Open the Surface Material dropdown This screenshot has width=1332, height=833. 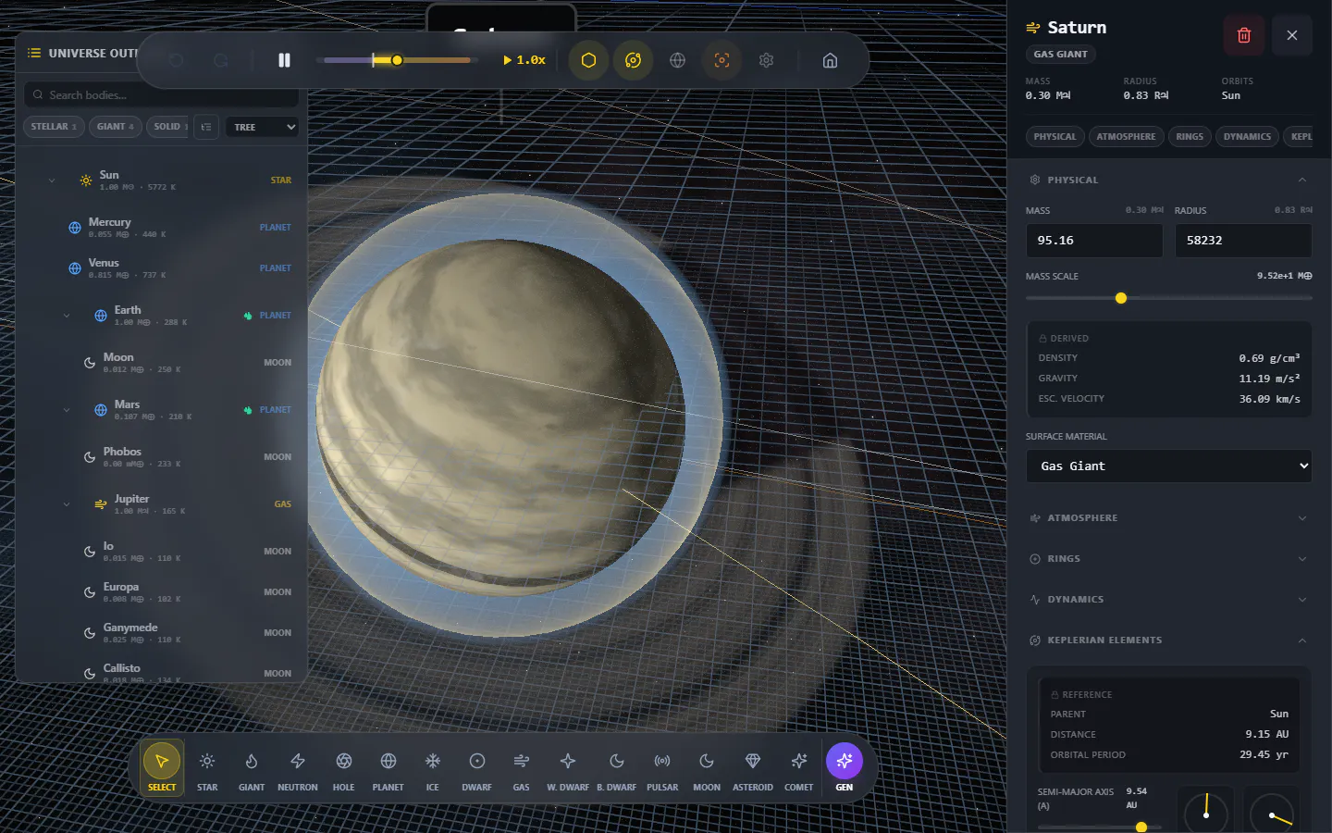point(1169,466)
